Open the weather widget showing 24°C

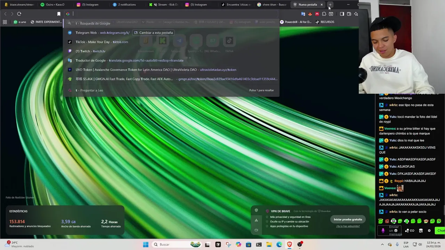(x=19, y=244)
